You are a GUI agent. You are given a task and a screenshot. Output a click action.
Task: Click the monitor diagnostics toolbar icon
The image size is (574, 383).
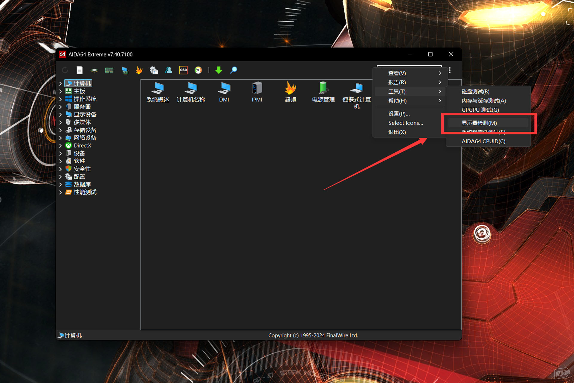pyautogui.click(x=125, y=70)
